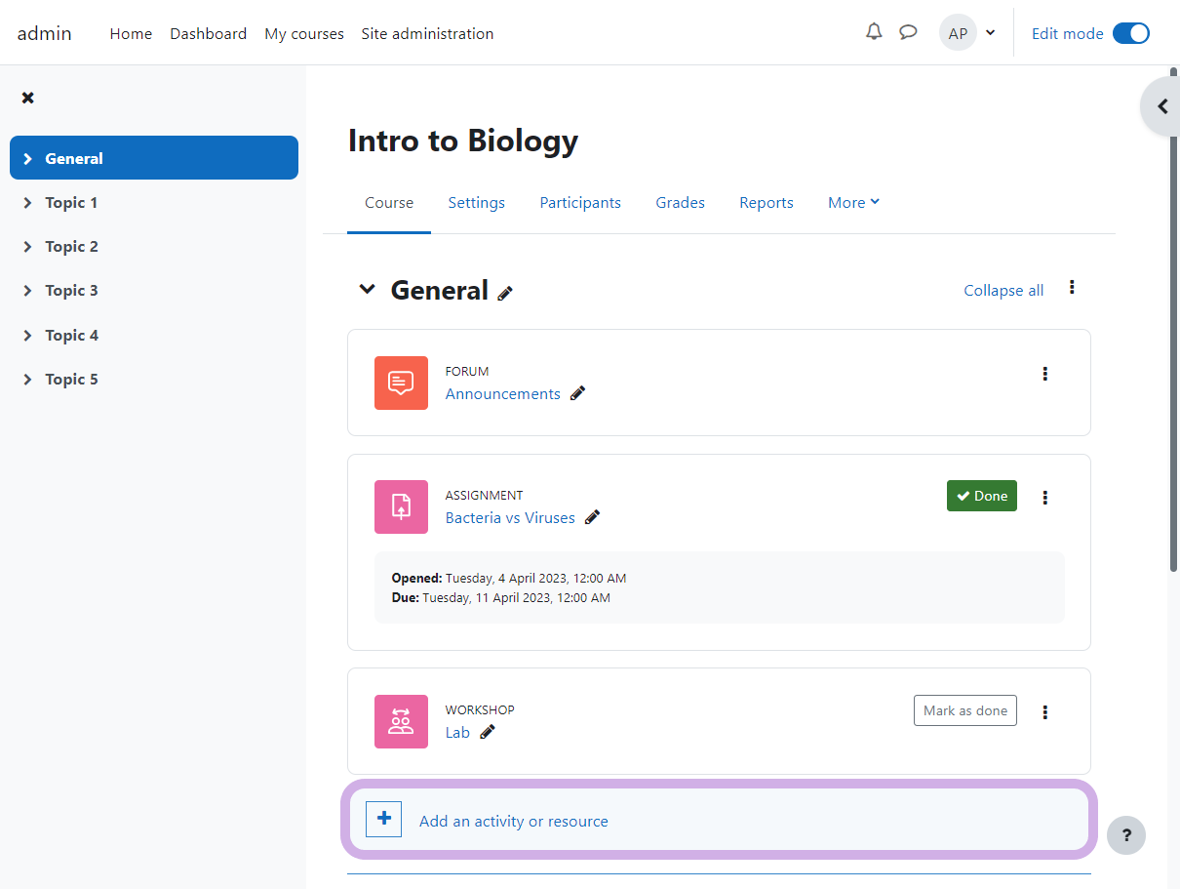This screenshot has width=1180, height=889.
Task: Click Add an activity or resource
Action: point(513,821)
